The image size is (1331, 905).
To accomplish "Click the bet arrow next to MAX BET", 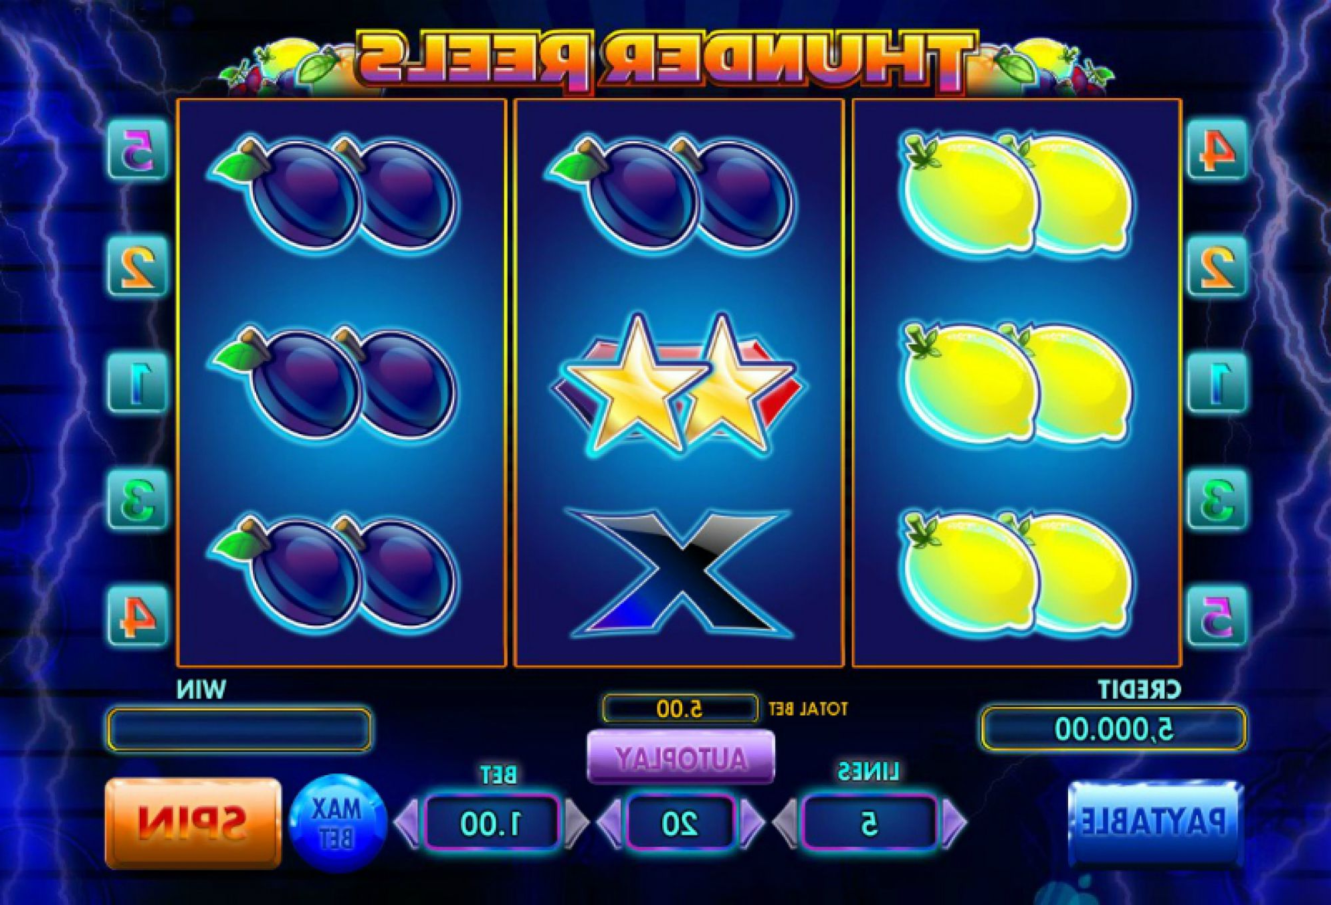I will 407,822.
